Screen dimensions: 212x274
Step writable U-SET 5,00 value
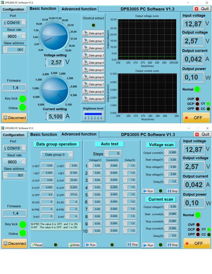[x=68, y=166]
